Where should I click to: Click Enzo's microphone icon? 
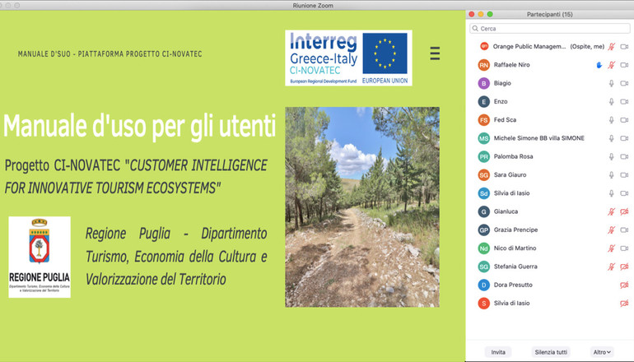[611, 101]
